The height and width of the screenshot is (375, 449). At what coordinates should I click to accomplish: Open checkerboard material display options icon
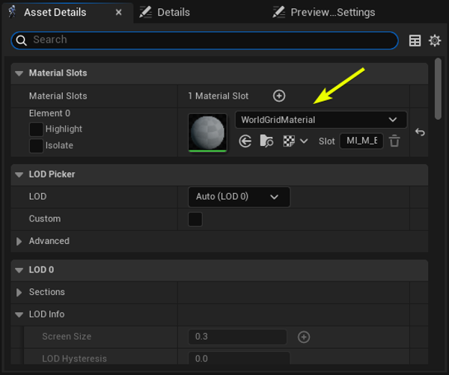click(x=295, y=141)
